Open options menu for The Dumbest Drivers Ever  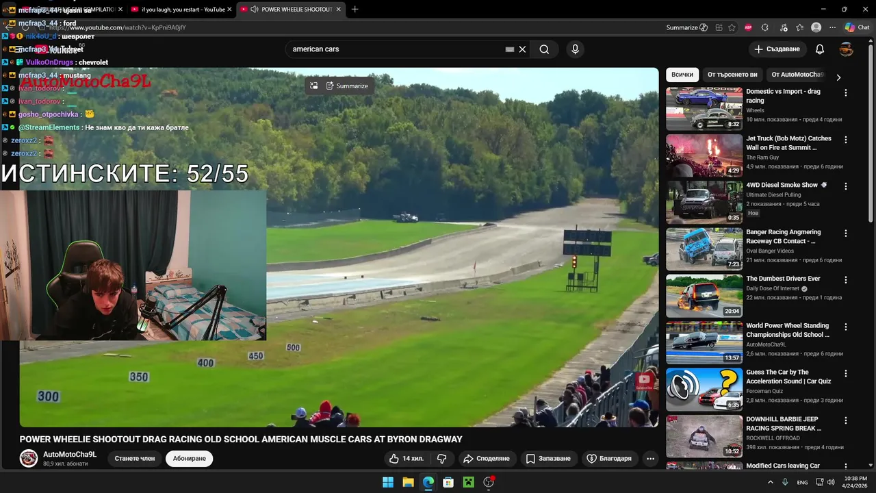(x=846, y=280)
